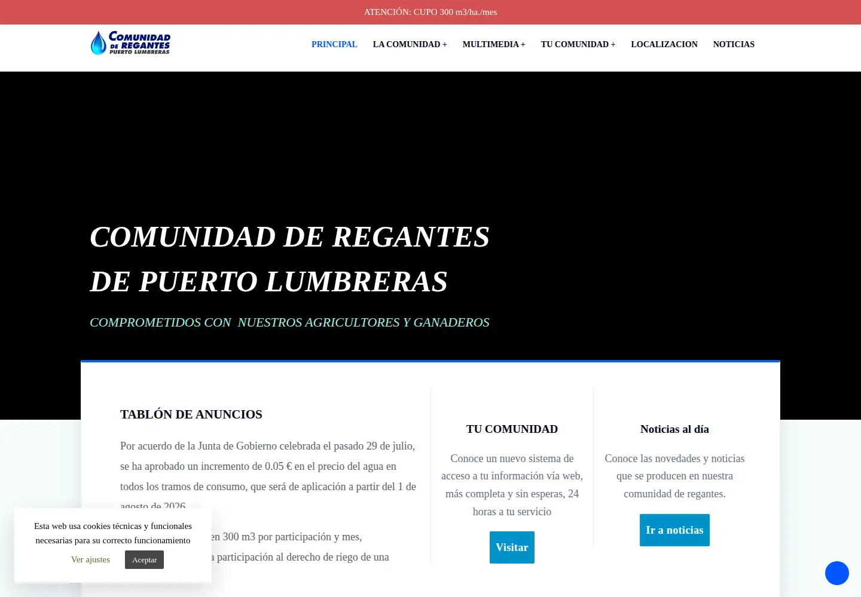This screenshot has height=597, width=861.
Task: Click the COMPROMETIDOS CON NUESTROS AGRICULTORES subtitle
Action: 289,322
